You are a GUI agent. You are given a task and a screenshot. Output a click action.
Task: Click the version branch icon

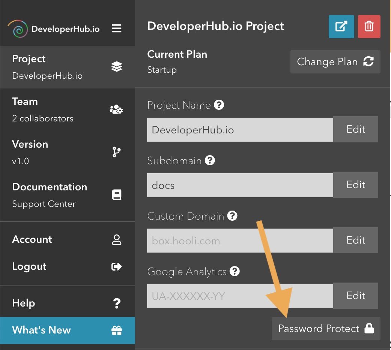116,152
